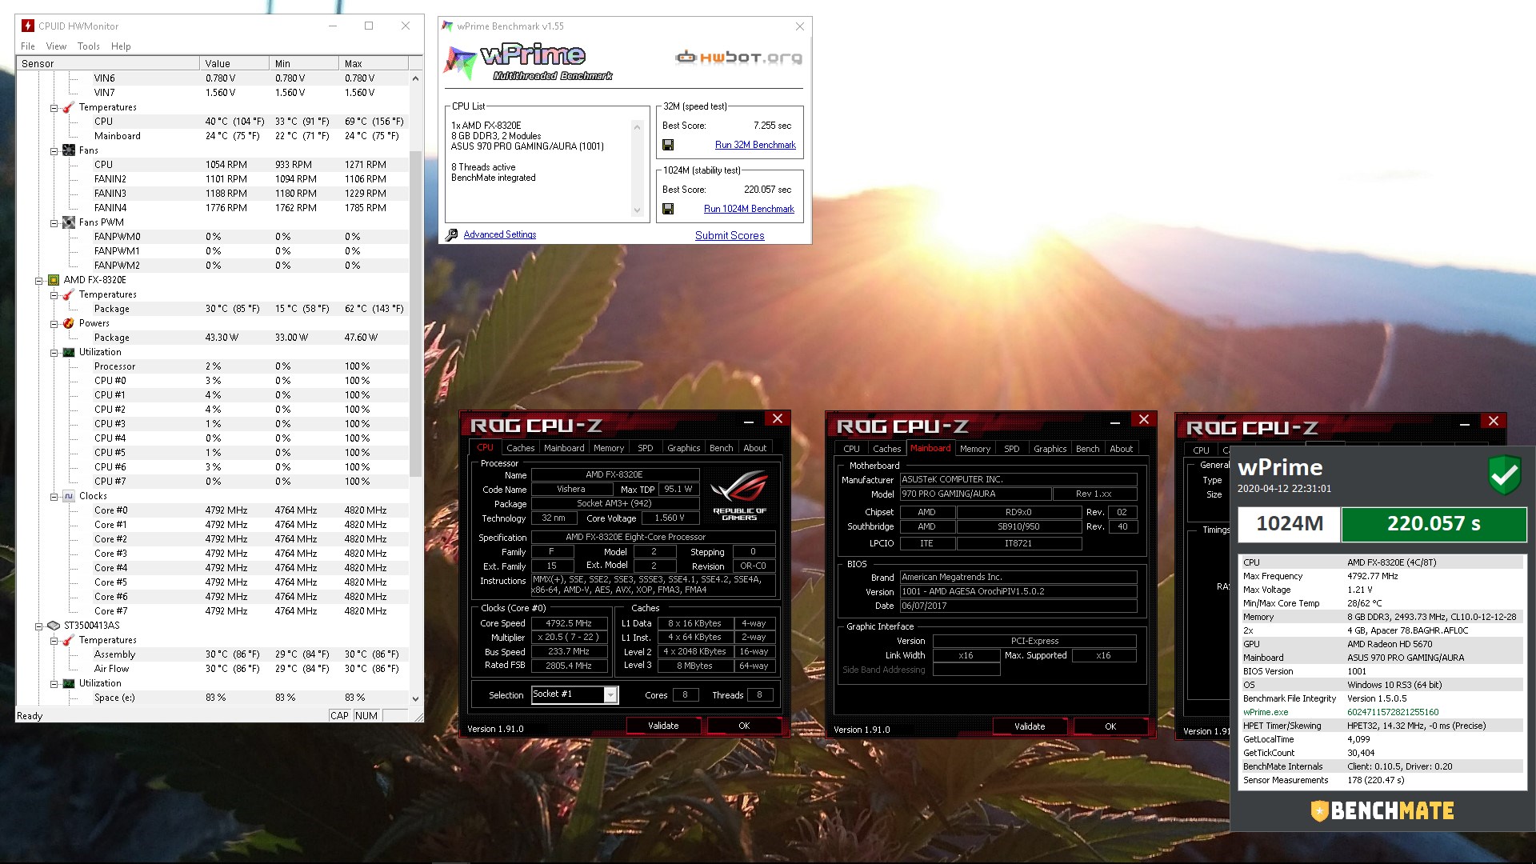Click OK in first CPU-Z window
Image resolution: width=1536 pixels, height=864 pixels.
(744, 726)
